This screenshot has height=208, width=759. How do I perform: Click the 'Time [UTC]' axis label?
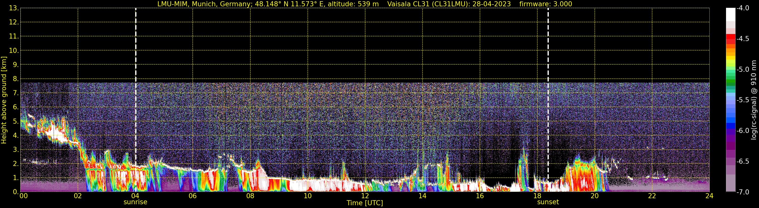point(365,203)
